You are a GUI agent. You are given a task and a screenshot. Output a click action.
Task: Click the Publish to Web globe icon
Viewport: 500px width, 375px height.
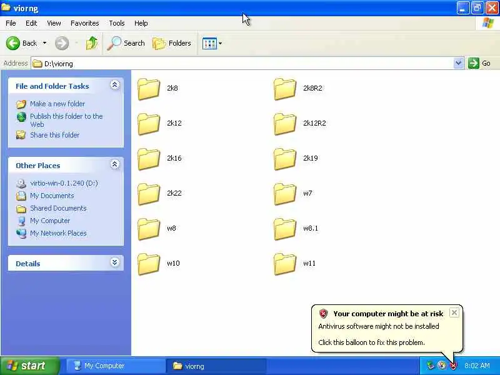(x=21, y=117)
